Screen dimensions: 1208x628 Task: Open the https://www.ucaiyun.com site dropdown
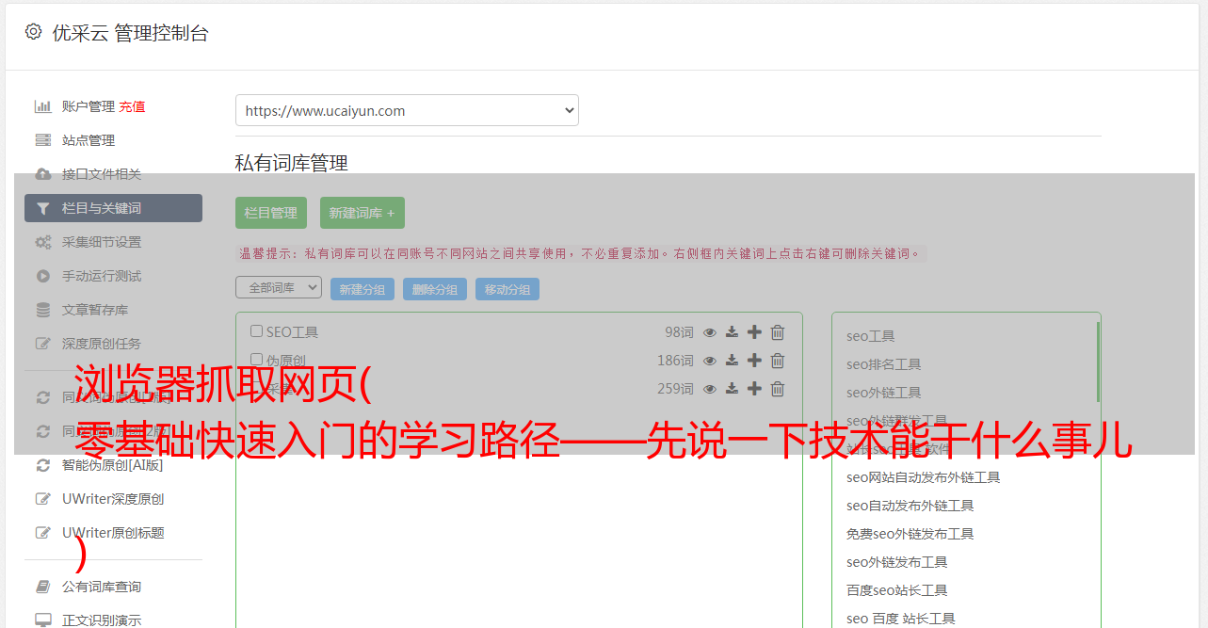(407, 110)
